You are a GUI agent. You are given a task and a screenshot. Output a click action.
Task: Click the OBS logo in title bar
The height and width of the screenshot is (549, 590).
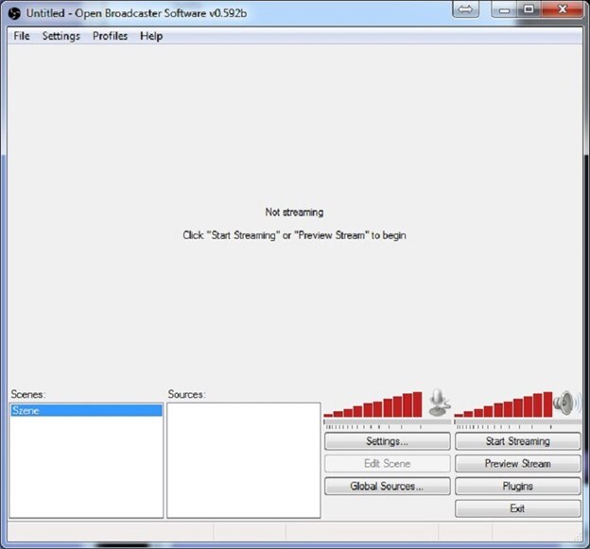click(14, 13)
